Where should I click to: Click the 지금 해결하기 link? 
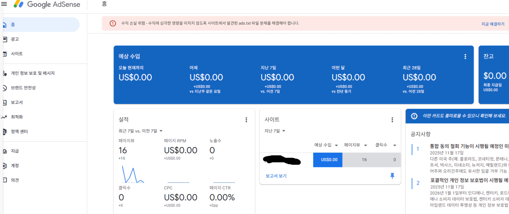[x=493, y=24]
